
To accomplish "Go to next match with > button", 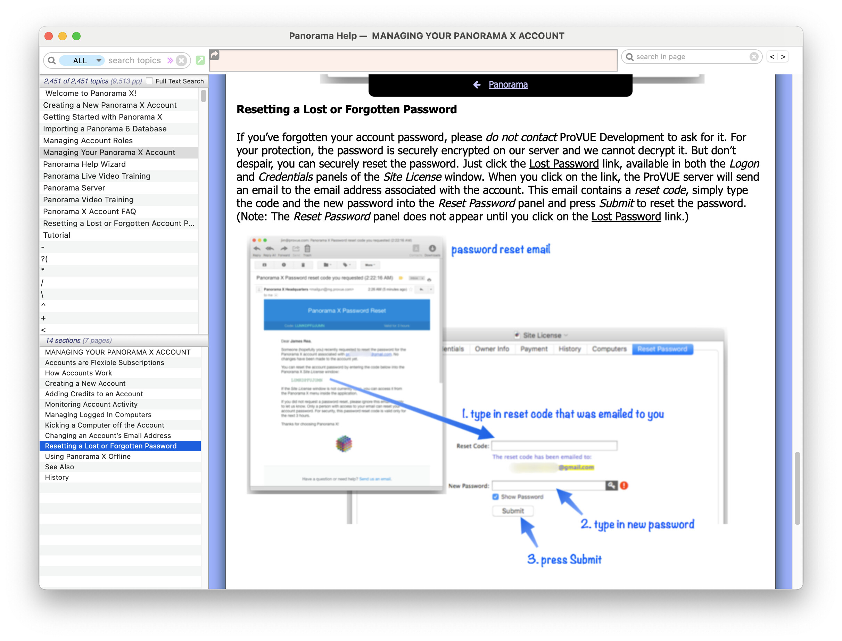I will pyautogui.click(x=783, y=57).
